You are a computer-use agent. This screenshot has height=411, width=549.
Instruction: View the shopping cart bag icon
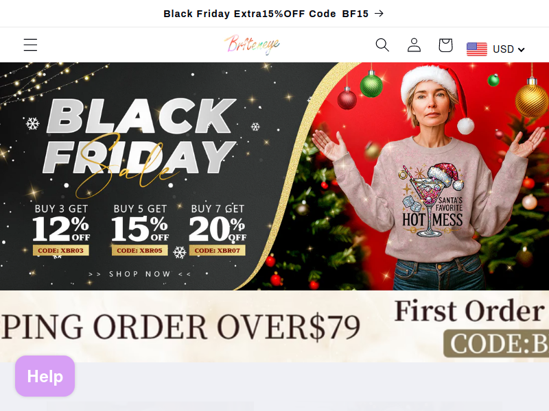445,45
